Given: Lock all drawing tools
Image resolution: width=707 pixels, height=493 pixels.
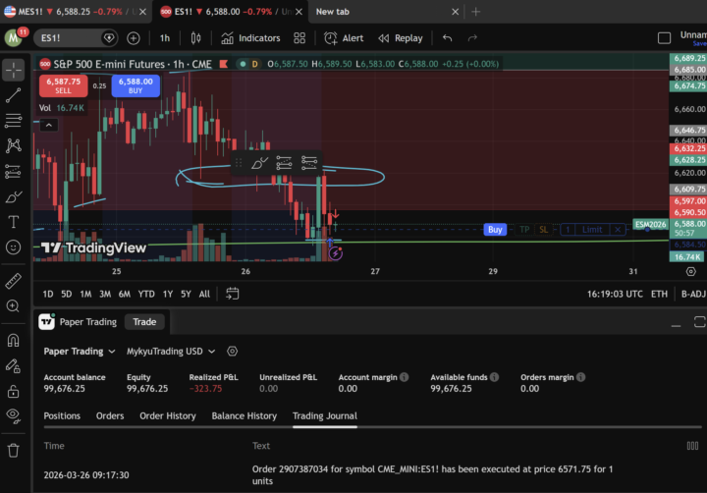Looking at the screenshot, I should (14, 391).
